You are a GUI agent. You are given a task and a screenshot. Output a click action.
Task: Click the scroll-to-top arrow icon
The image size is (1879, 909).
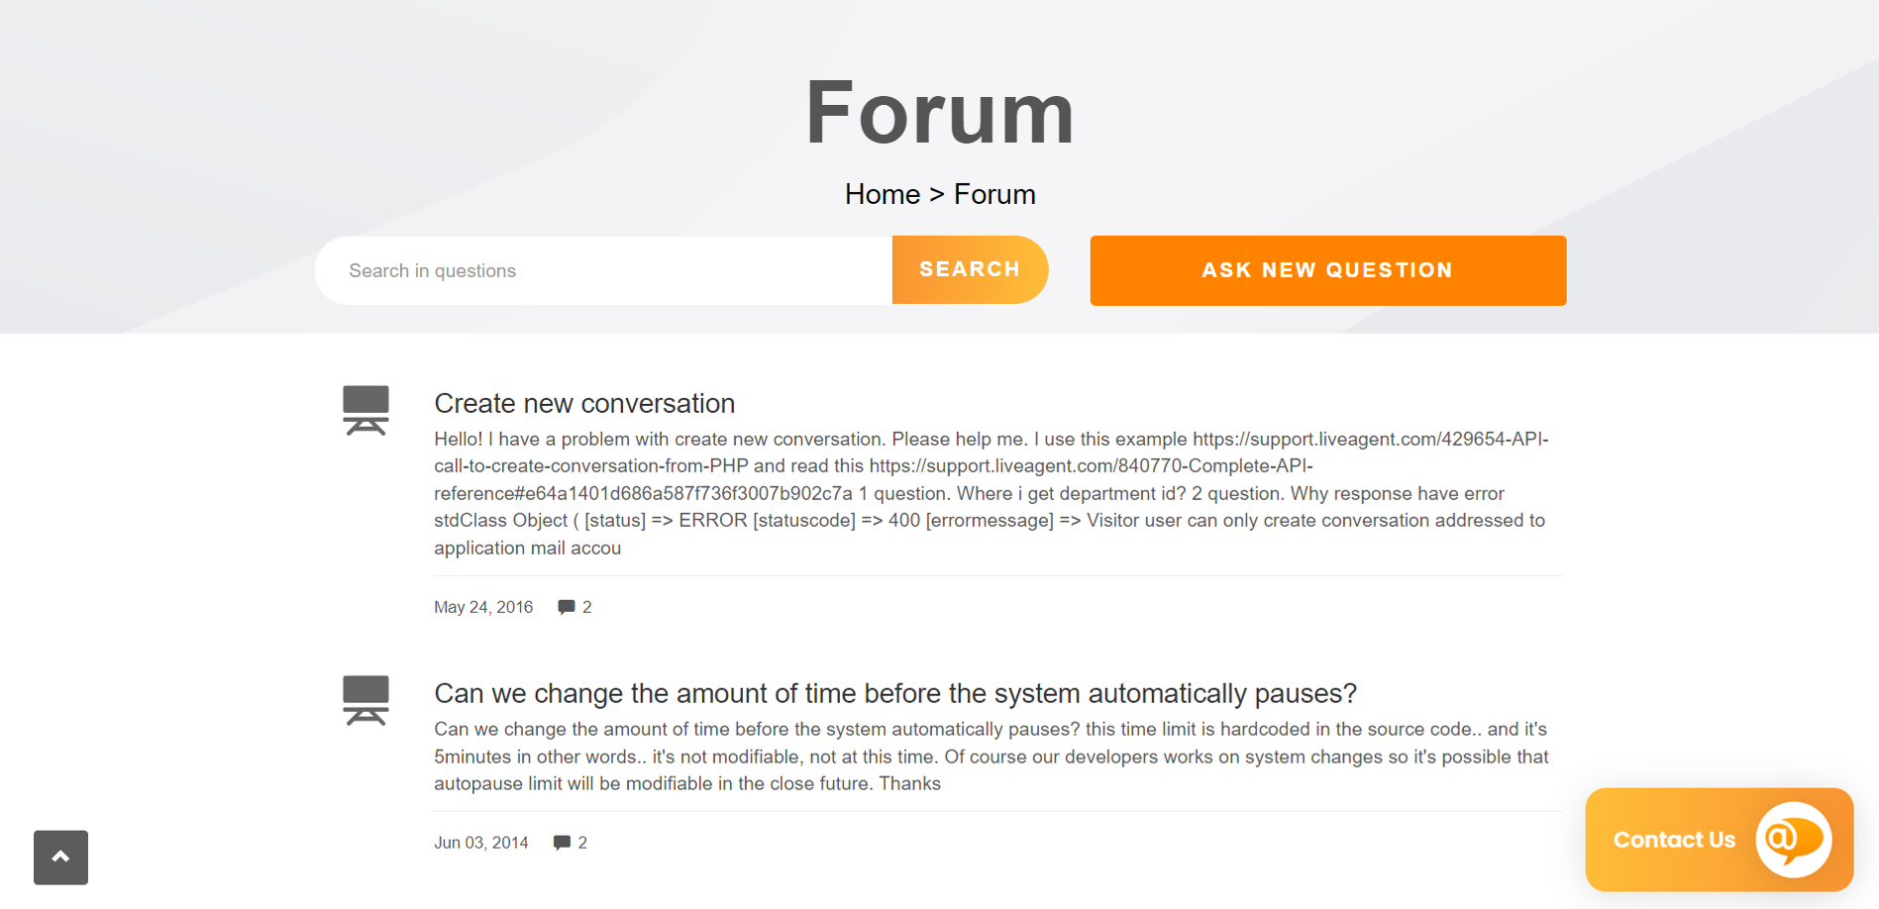pyautogui.click(x=60, y=857)
